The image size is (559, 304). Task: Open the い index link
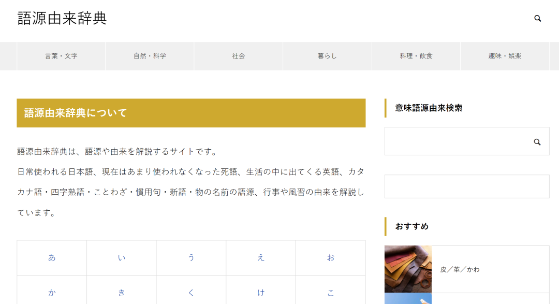coord(122,257)
